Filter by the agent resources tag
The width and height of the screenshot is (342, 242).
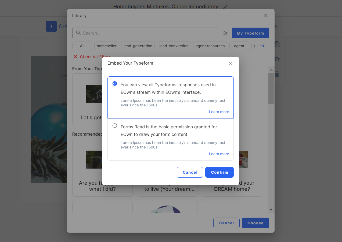click(x=210, y=46)
